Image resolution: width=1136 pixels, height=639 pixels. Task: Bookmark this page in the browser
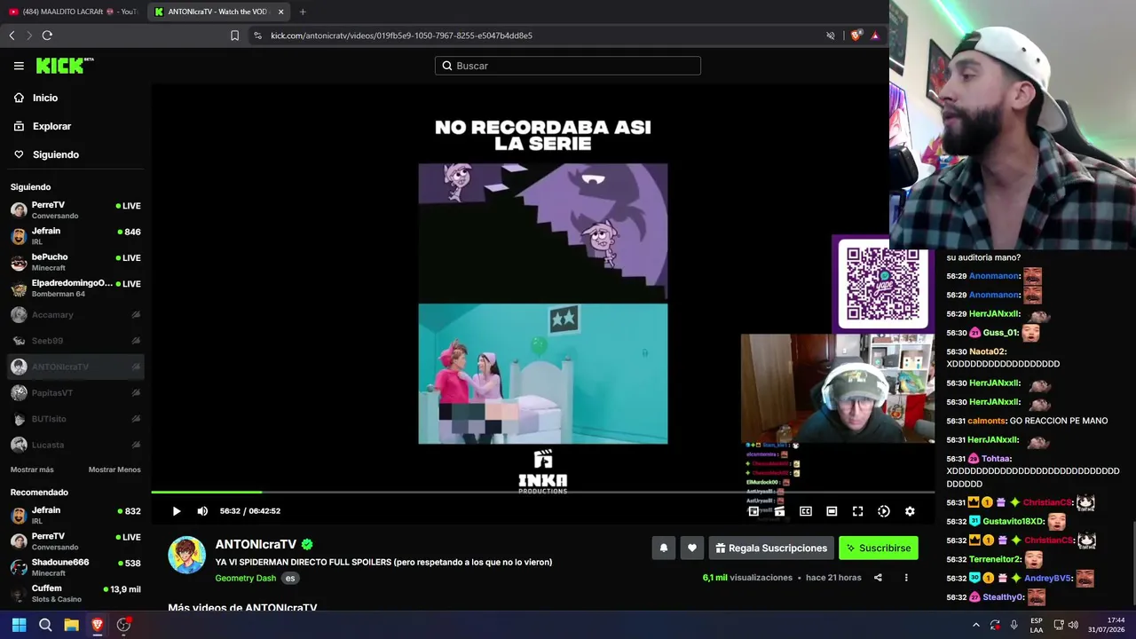(234, 35)
